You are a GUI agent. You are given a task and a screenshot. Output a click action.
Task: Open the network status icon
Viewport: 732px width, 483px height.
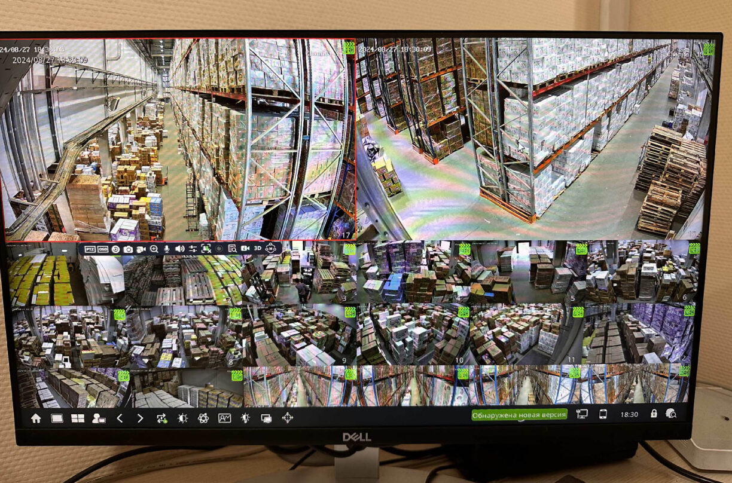(x=582, y=414)
